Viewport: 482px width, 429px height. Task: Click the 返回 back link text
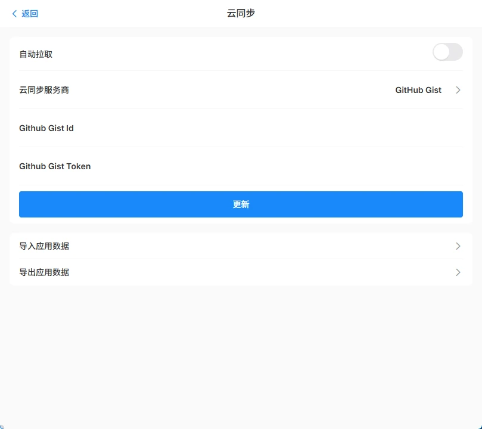(x=30, y=14)
